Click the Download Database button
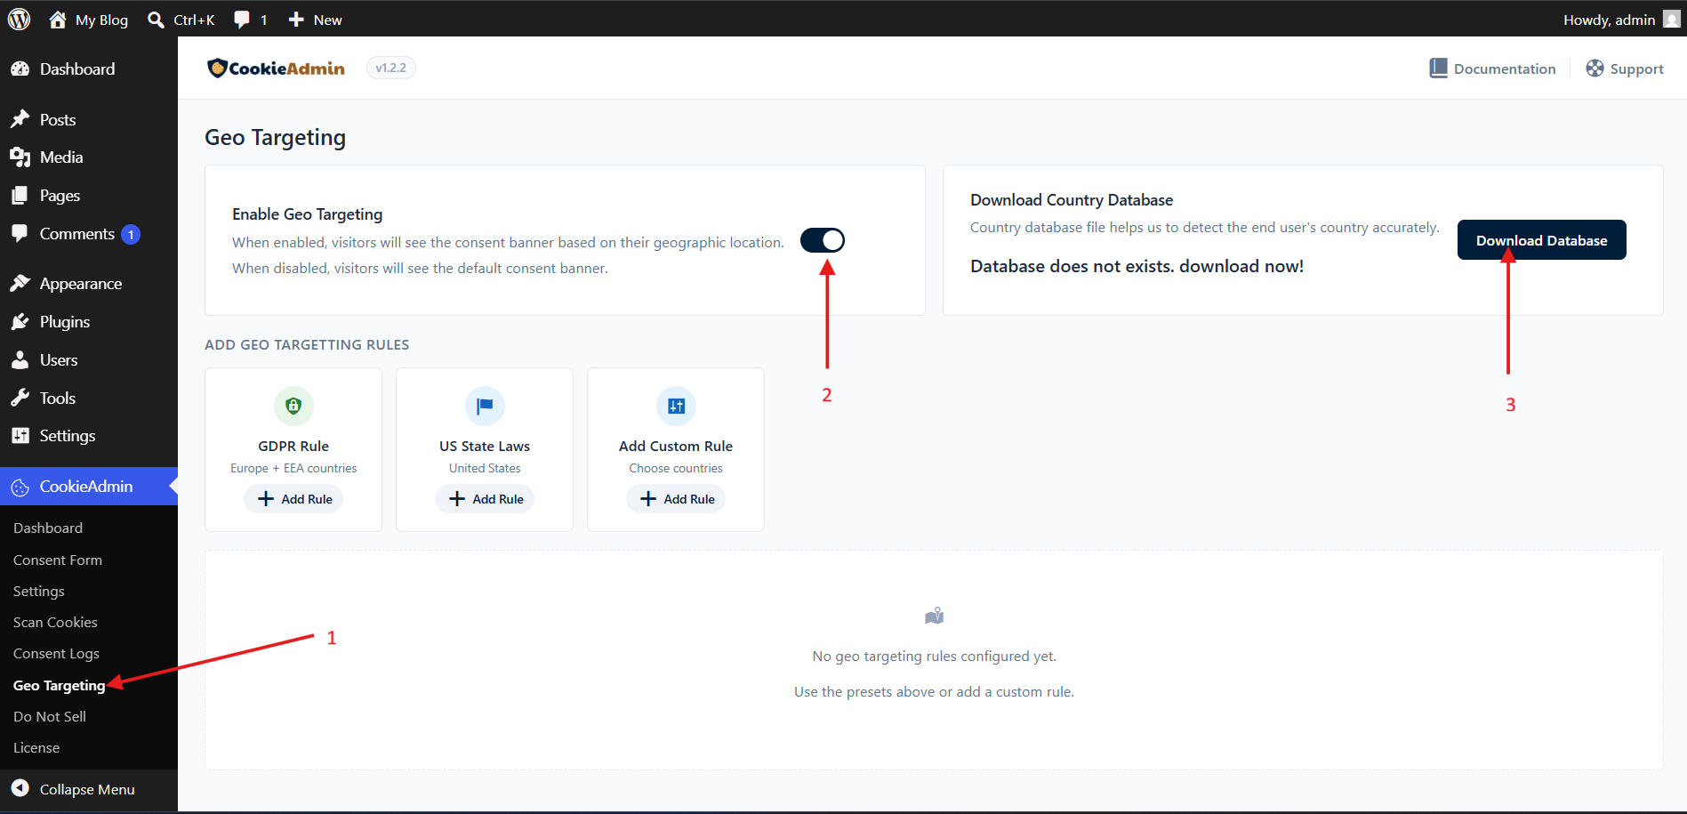 (x=1542, y=240)
